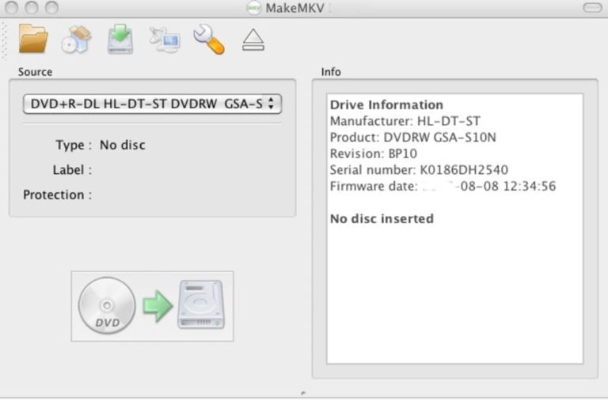Viewport: 608px width, 401px height.
Task: Click the 'Firmware date' line
Action: pyautogui.click(x=443, y=187)
